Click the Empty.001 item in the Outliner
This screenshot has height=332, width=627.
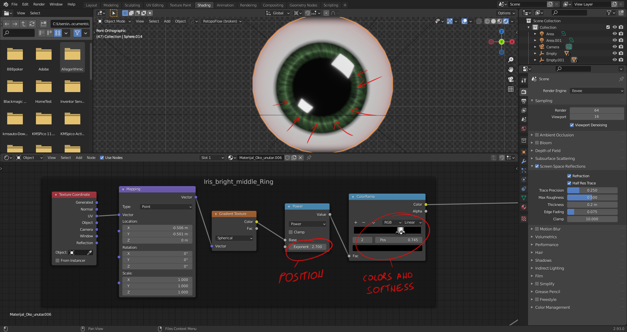coord(555,60)
